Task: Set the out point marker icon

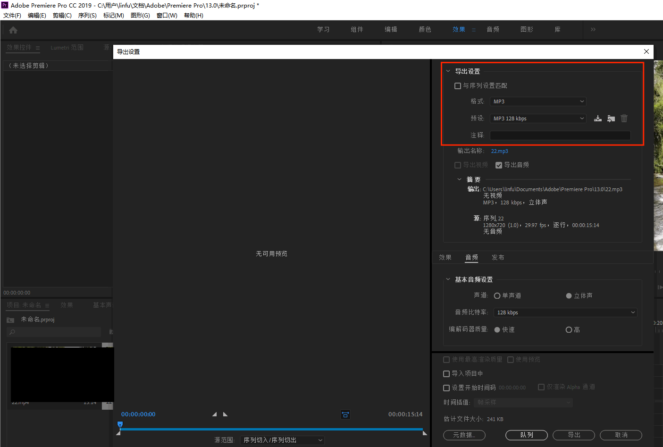Action: (226, 414)
